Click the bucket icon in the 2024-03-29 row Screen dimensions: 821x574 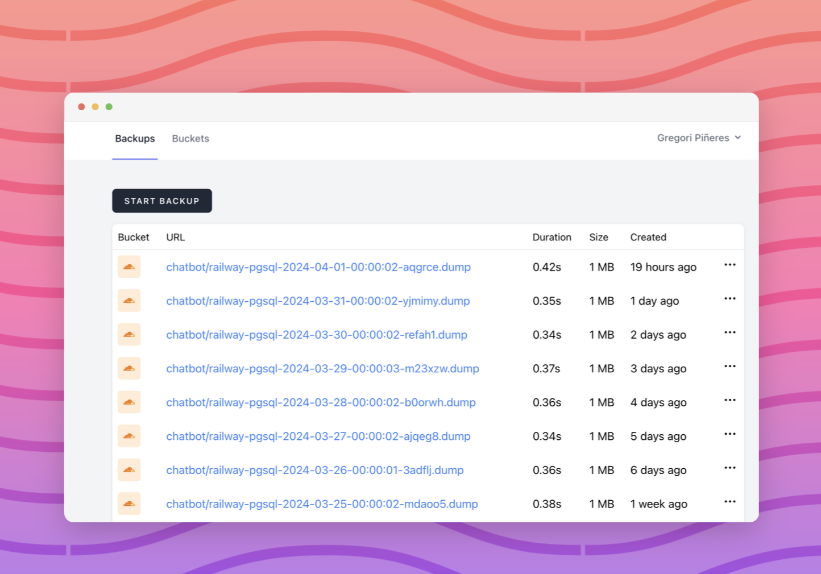tap(129, 368)
